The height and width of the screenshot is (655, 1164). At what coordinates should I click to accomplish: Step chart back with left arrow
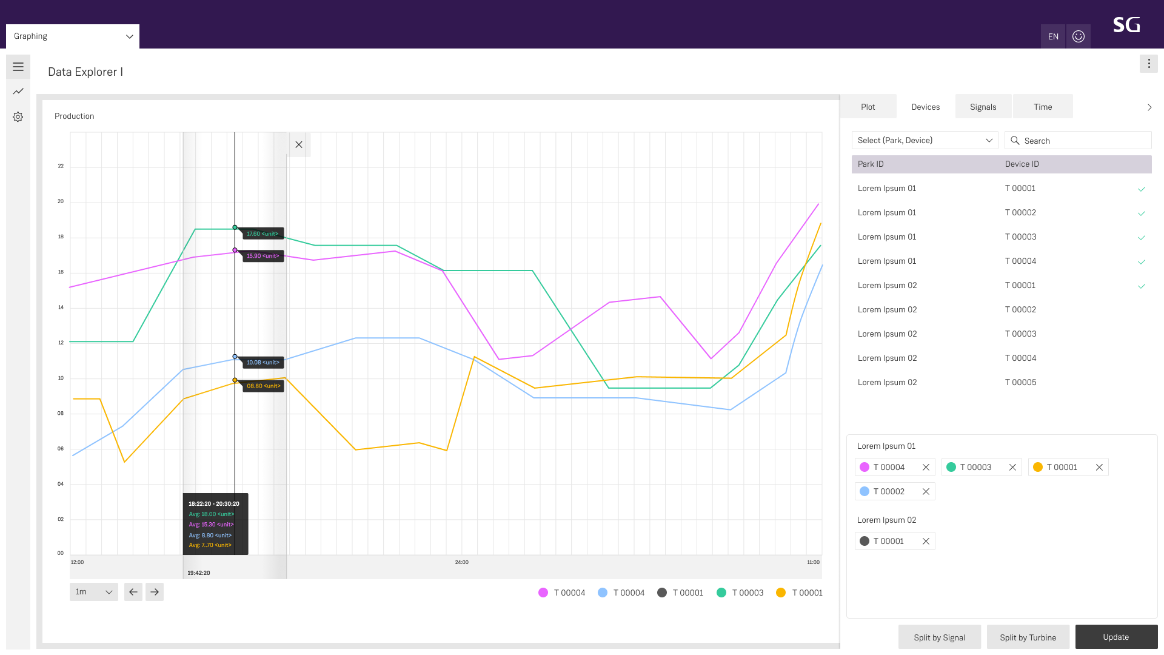click(x=133, y=592)
